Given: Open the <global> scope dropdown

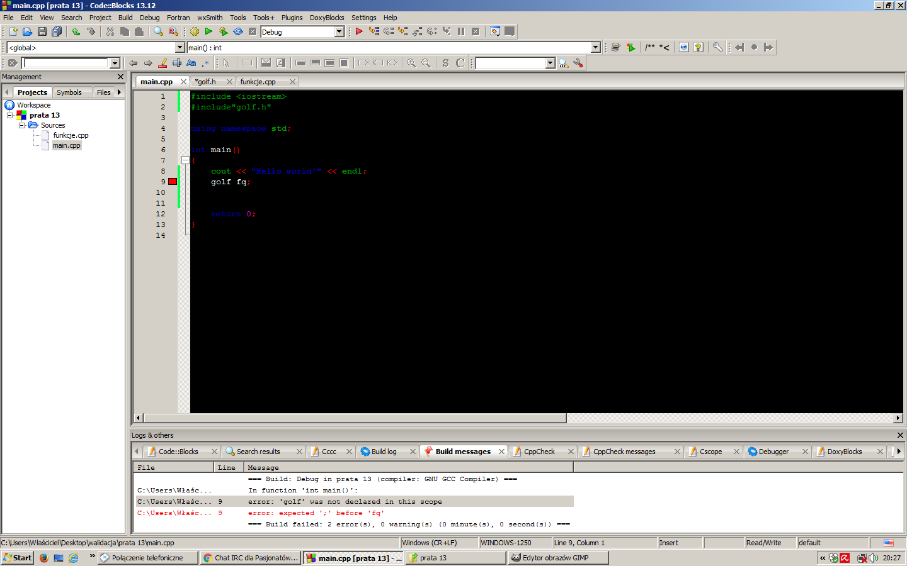Looking at the screenshot, I should [x=180, y=48].
